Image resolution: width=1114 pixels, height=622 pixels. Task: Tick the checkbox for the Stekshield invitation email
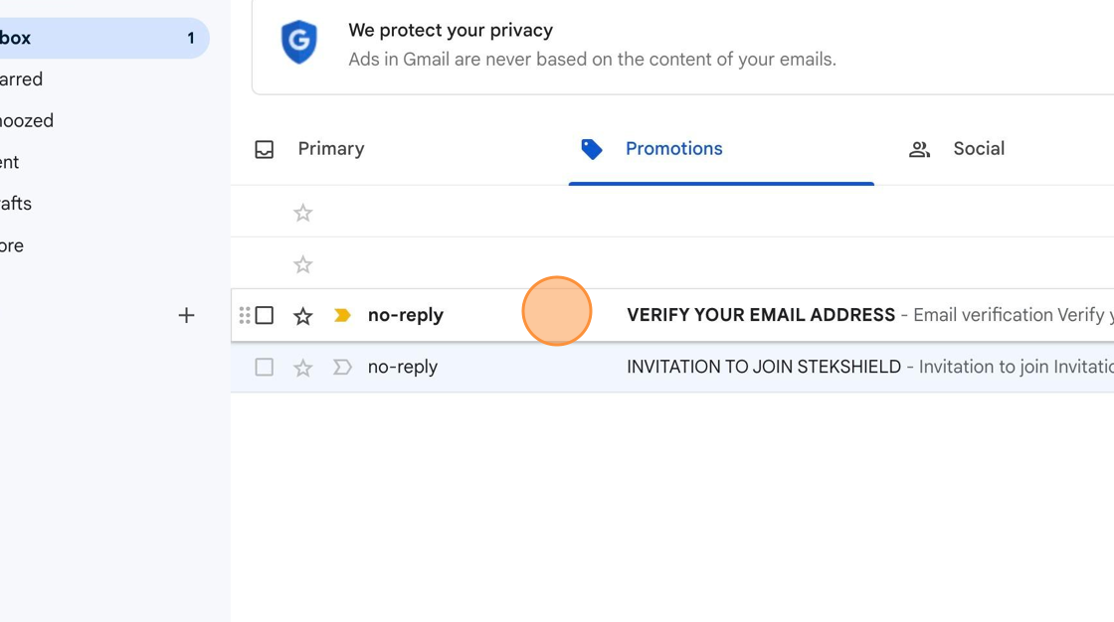click(265, 367)
